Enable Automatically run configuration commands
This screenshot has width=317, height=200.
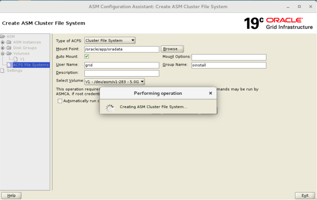tap(59, 101)
